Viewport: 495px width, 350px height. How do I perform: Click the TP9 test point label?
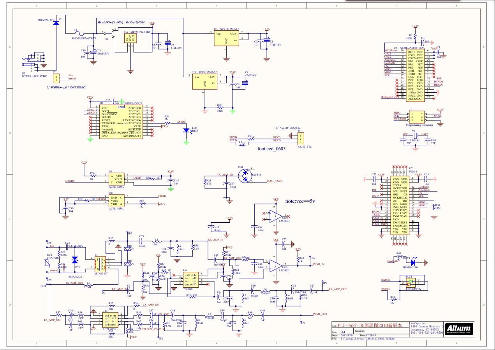pyautogui.click(x=49, y=280)
